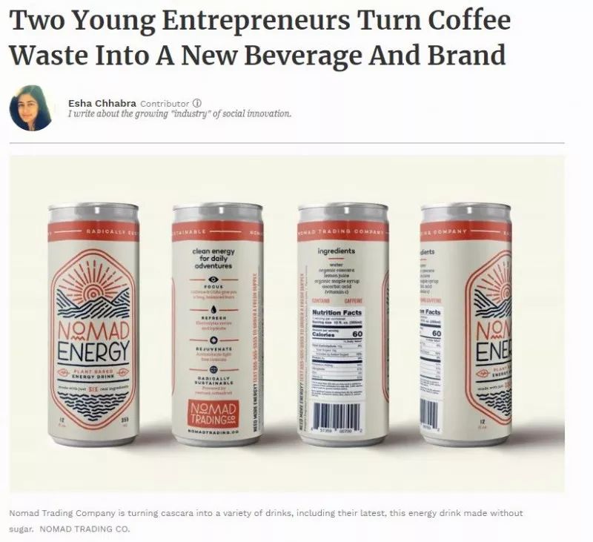Click the can showing Nutrition Facts
The height and width of the screenshot is (542, 593).
(x=343, y=324)
